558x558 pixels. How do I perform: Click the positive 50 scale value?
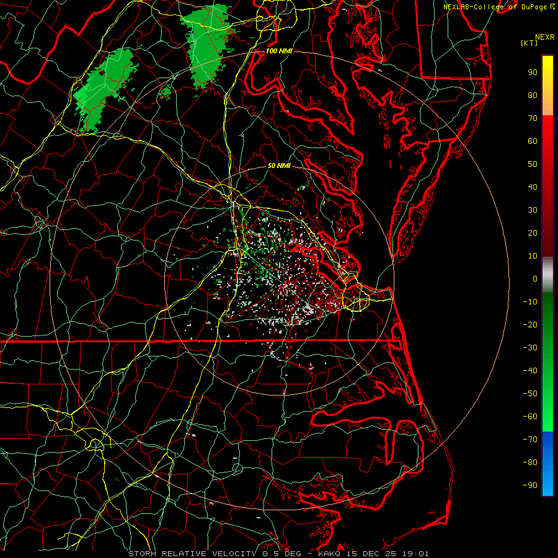click(533, 164)
